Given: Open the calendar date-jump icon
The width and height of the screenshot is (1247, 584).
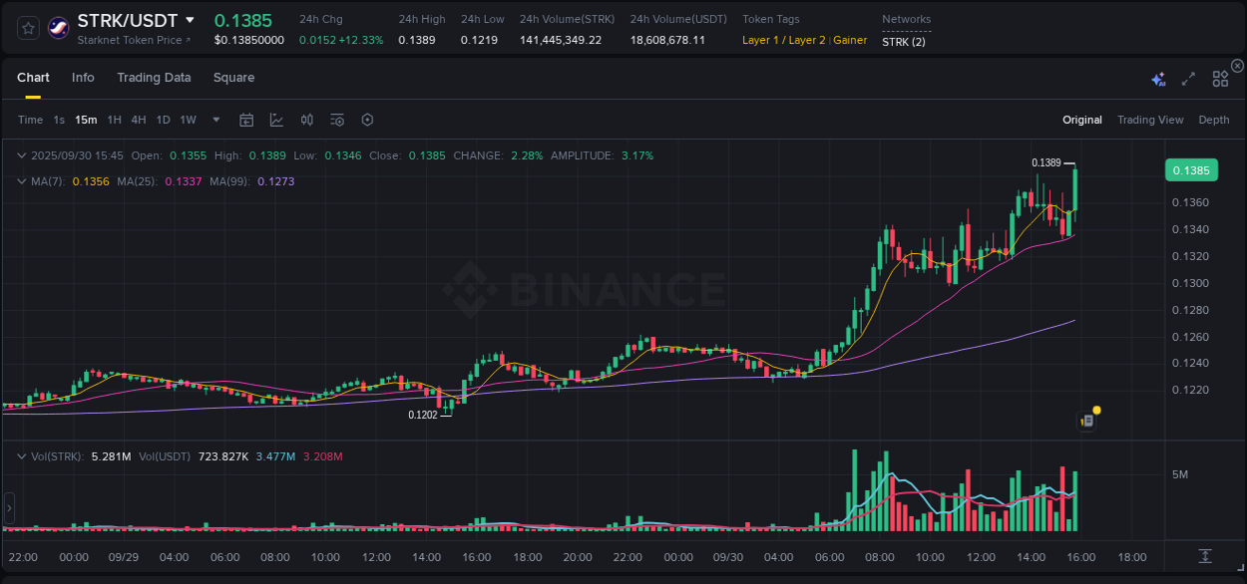Looking at the screenshot, I should 246,120.
